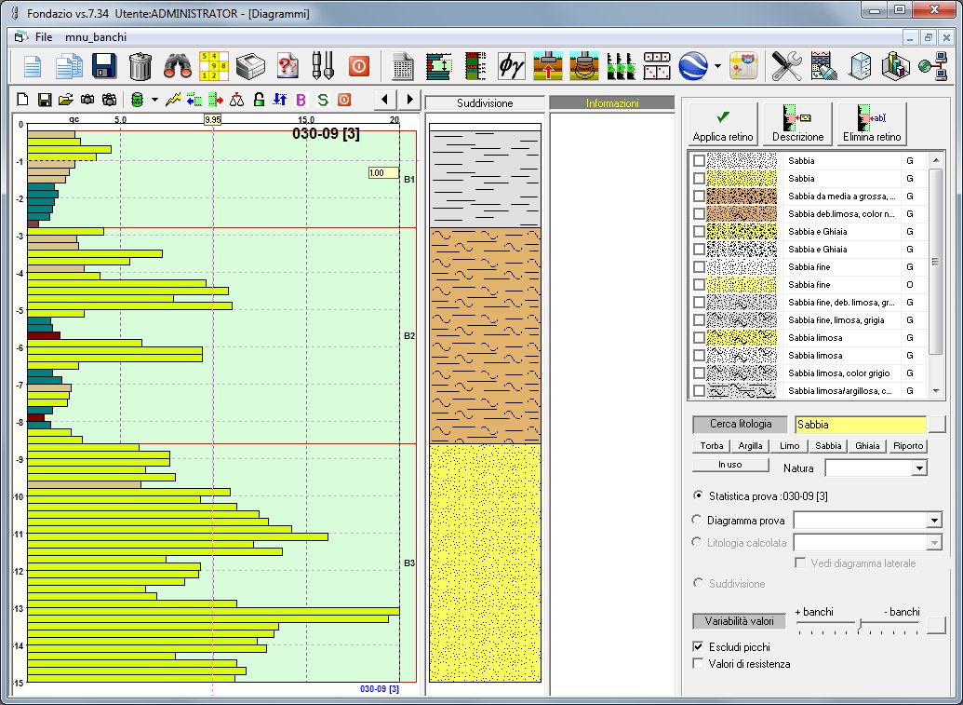Viewport: 963px width, 705px height.
Task: Click the green block with red right arrow
Action: [216, 100]
